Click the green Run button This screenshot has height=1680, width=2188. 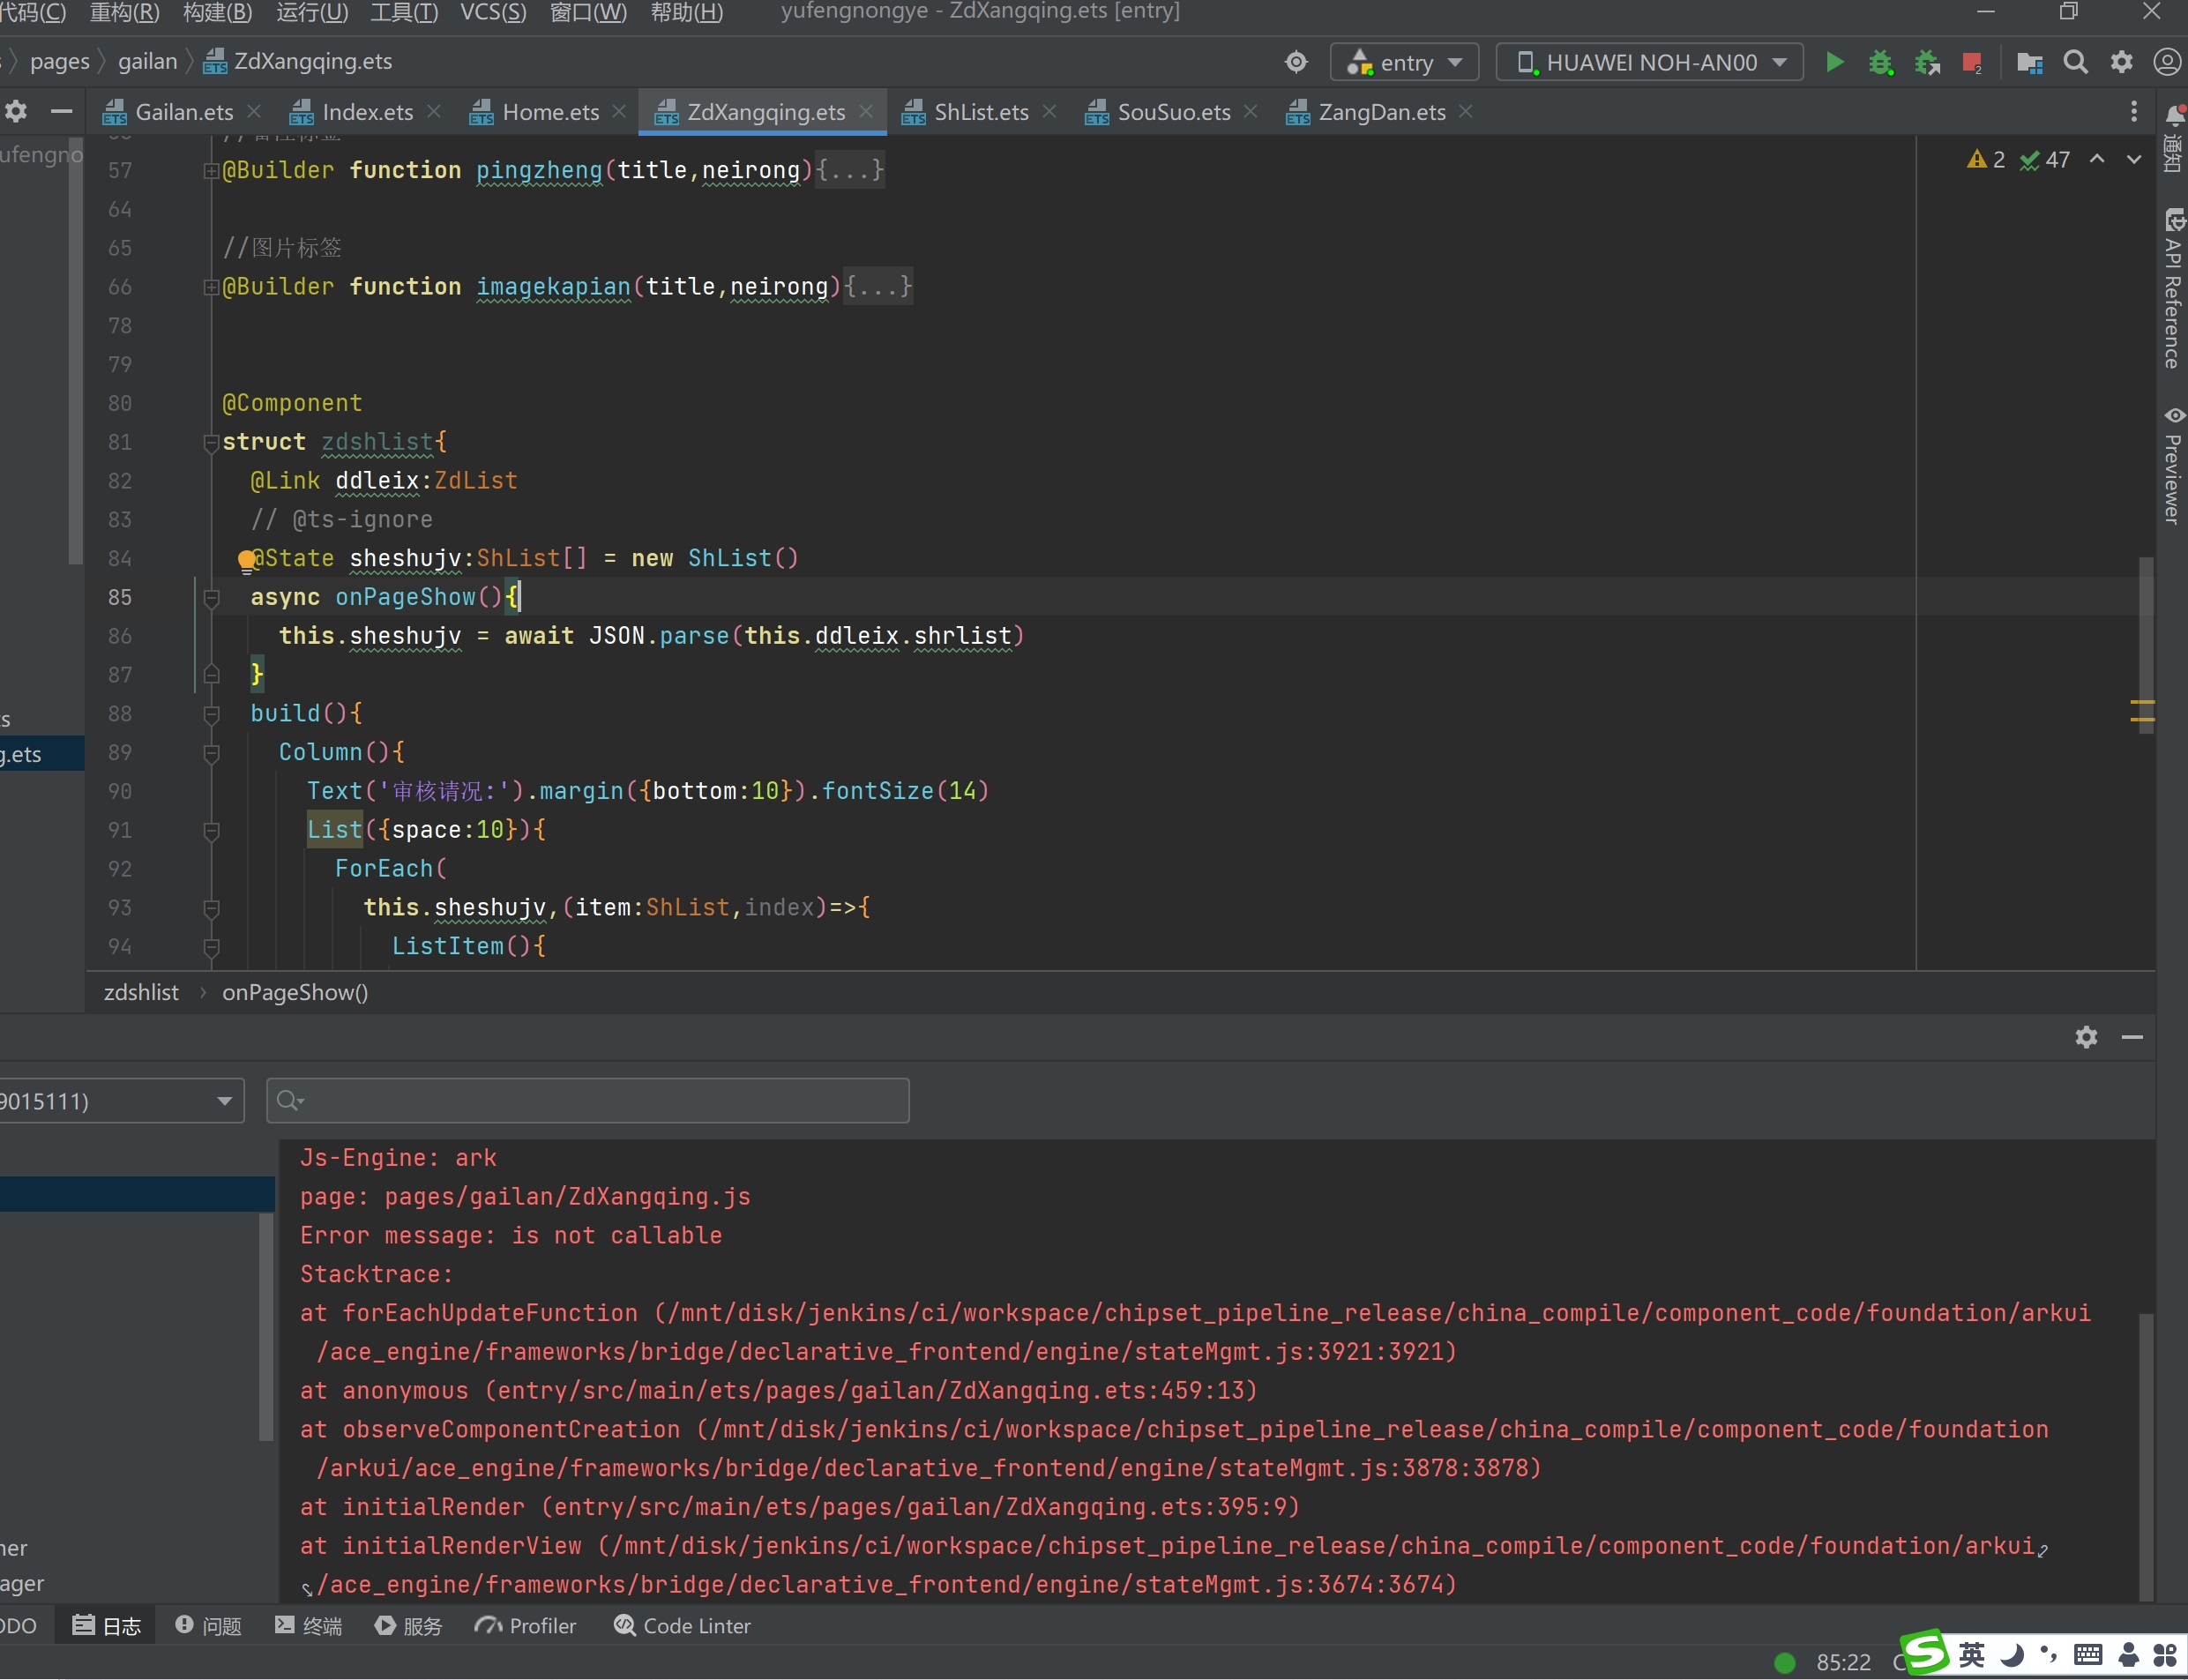point(1834,62)
